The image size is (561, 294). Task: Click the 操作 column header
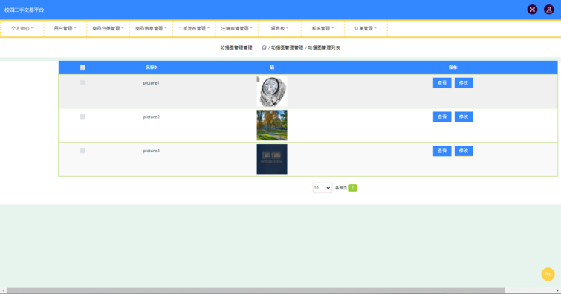pos(453,68)
